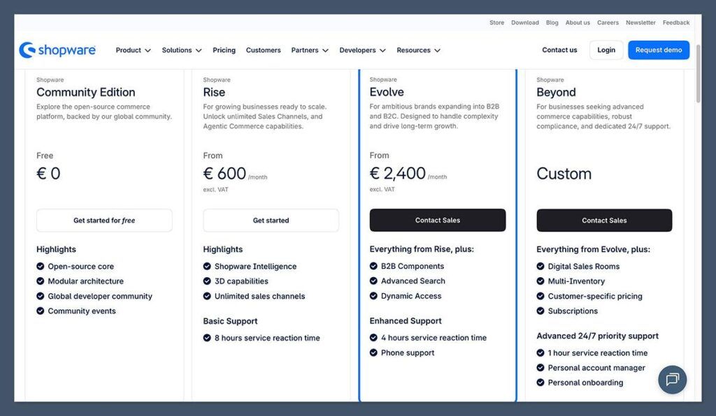Visit the Blog link

pyautogui.click(x=552, y=22)
